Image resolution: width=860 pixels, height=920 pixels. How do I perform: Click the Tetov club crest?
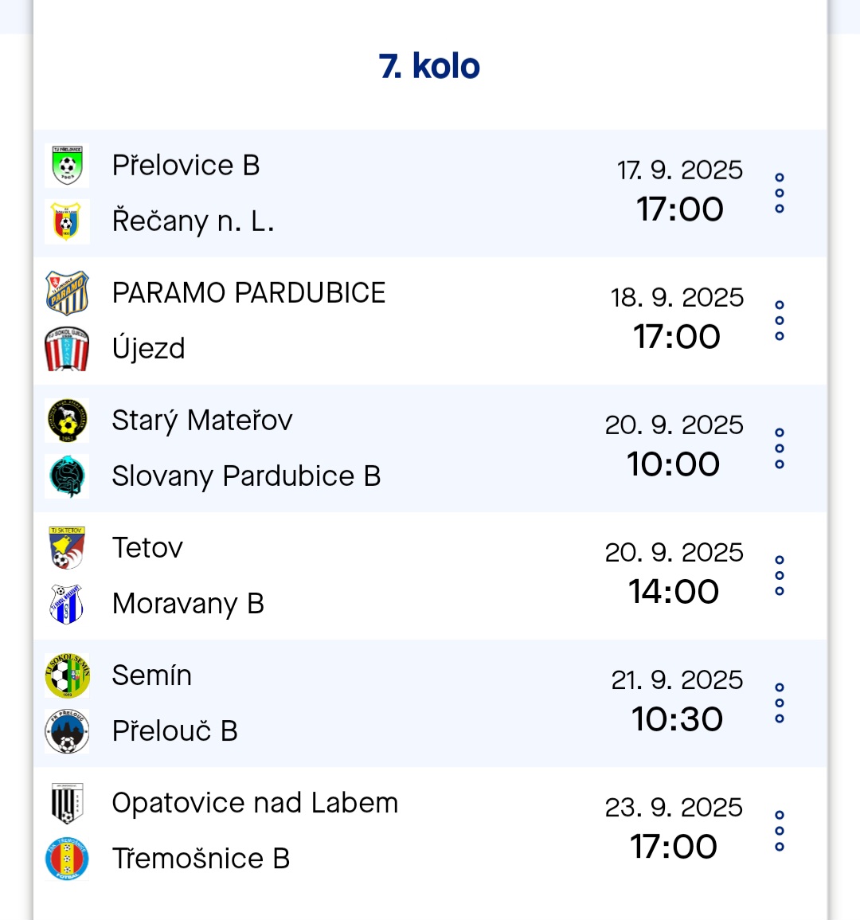click(x=67, y=547)
